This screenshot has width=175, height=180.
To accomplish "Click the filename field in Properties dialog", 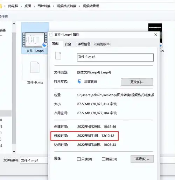I will click(x=115, y=57).
